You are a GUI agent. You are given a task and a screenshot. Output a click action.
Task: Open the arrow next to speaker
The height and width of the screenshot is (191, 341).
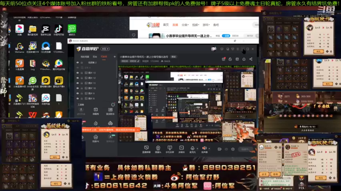[x=209, y=149]
